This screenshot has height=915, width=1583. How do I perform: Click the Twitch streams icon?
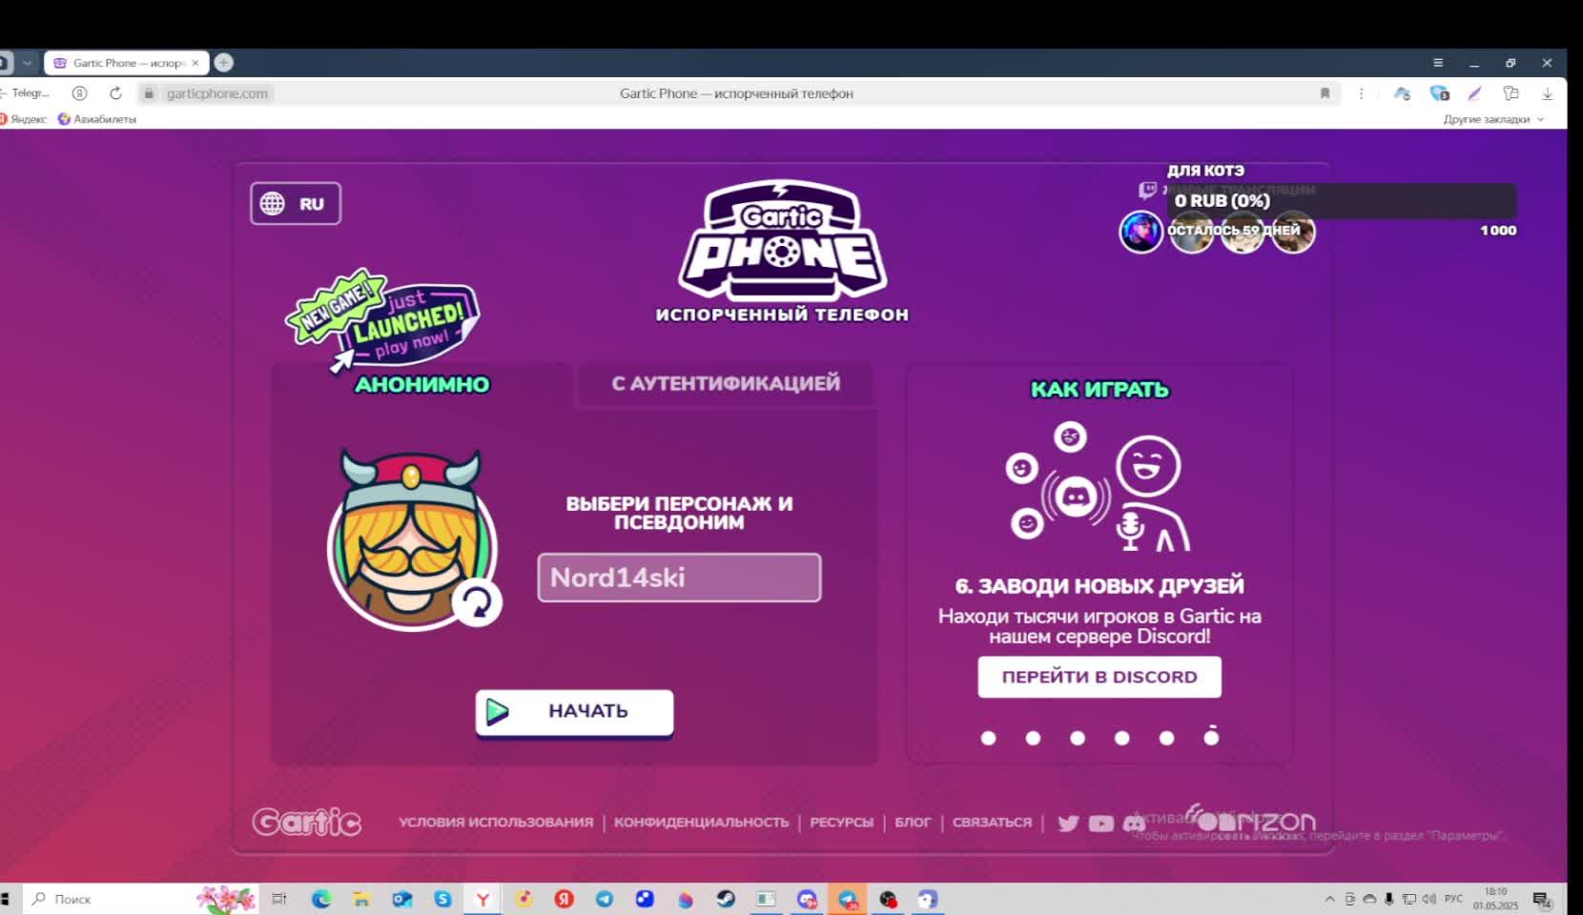click(1147, 190)
